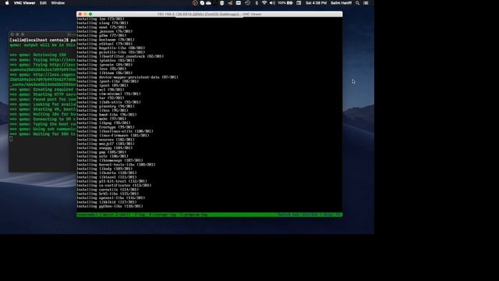The width and height of the screenshot is (499, 281).
Task: Click the volume speaker icon
Action: (272, 3)
